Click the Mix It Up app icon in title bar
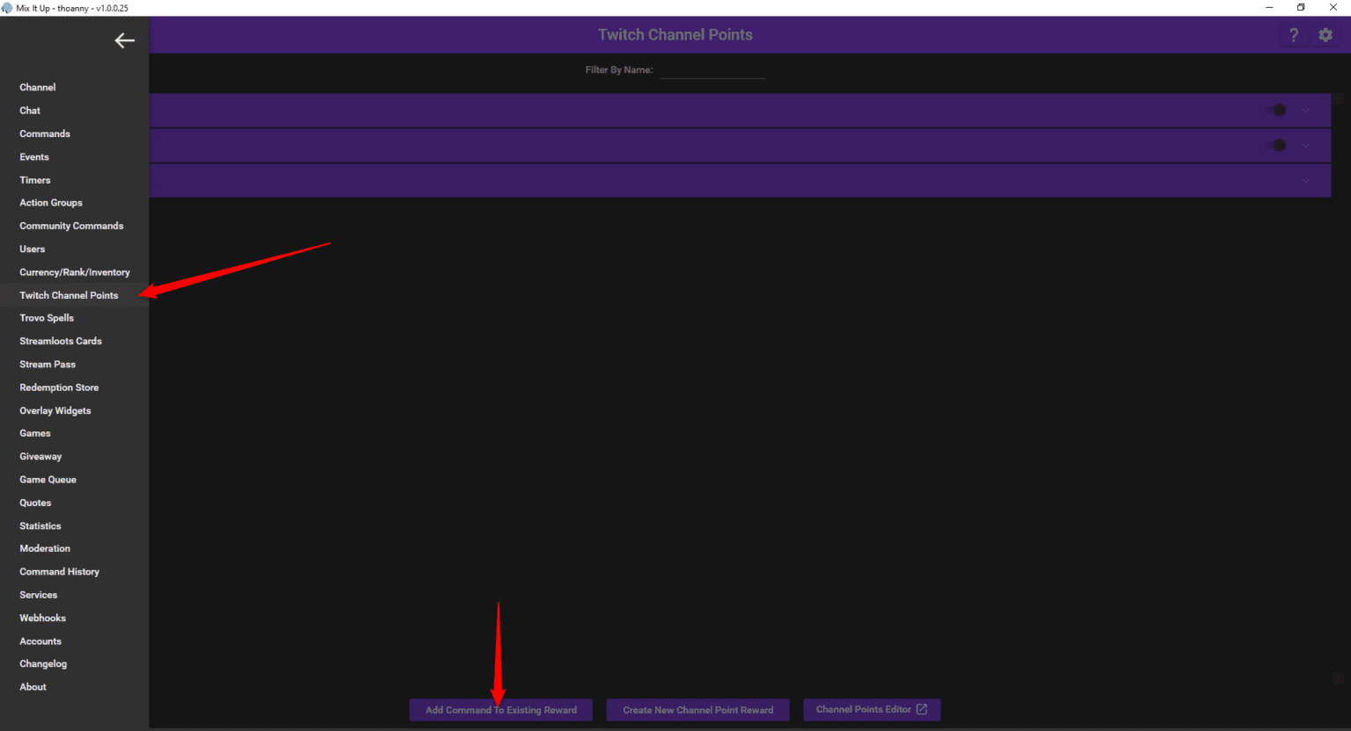 pos(7,8)
